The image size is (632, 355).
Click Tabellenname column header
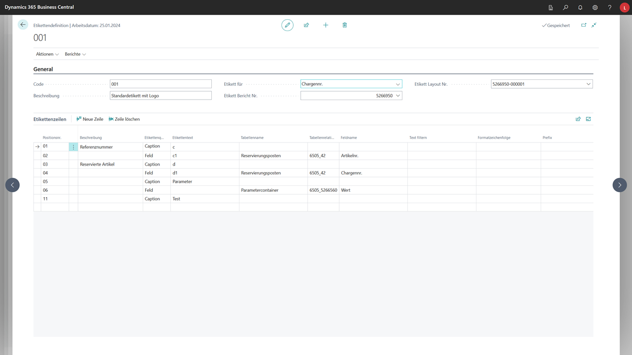253,138
